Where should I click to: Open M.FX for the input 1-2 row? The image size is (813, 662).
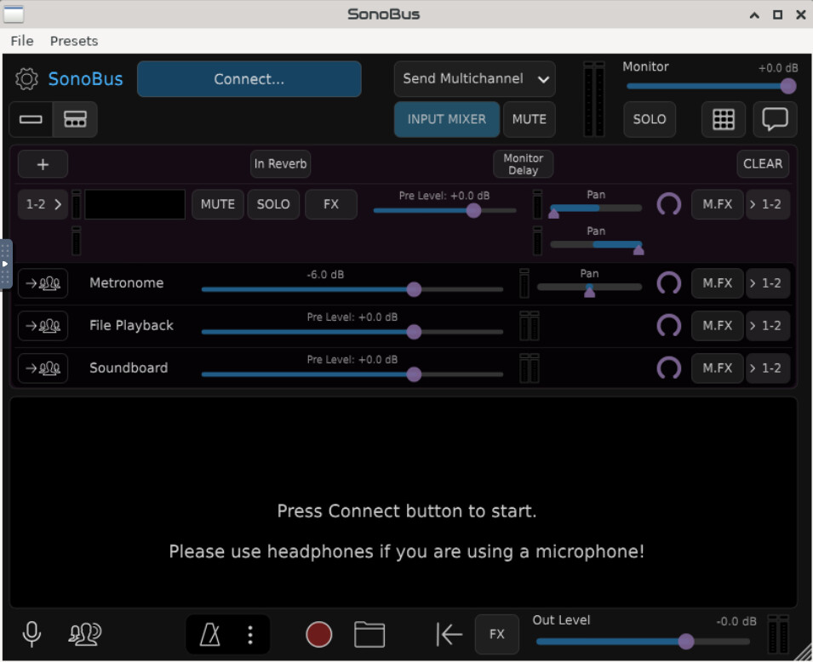coord(718,204)
